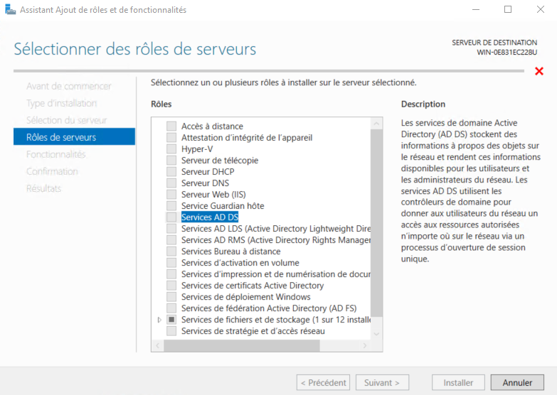
Task: Tick Services de déploiement Windows checkbox
Action: [x=171, y=297]
